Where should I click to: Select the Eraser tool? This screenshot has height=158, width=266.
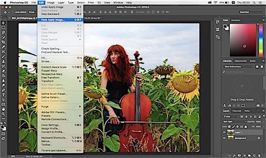[3, 71]
